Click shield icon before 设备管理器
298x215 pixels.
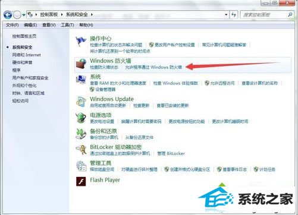coord(92,89)
